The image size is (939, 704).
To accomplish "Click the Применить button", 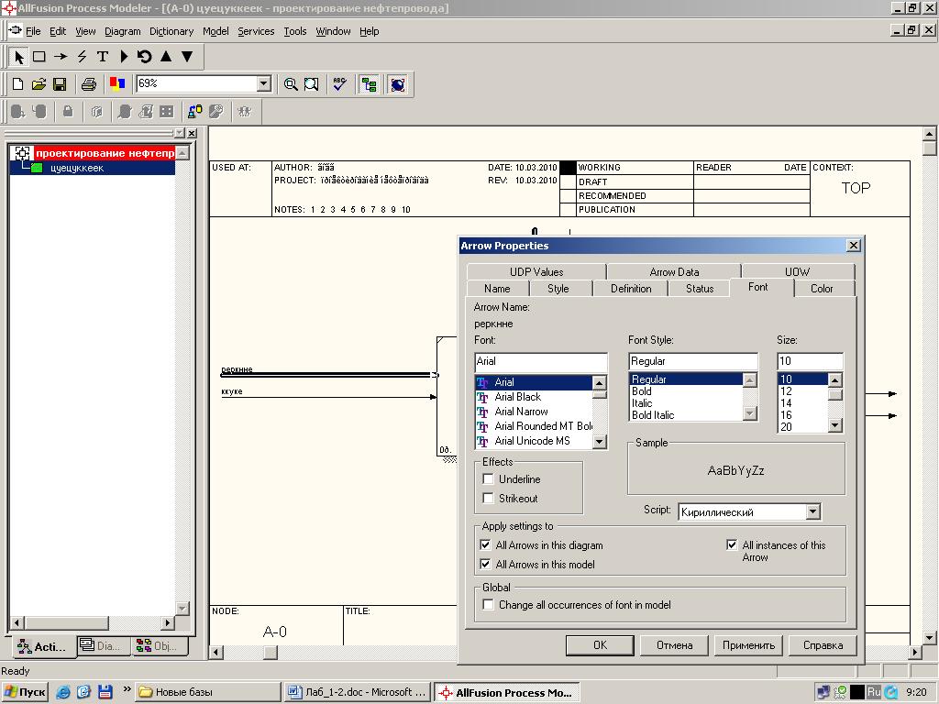I will (748, 645).
